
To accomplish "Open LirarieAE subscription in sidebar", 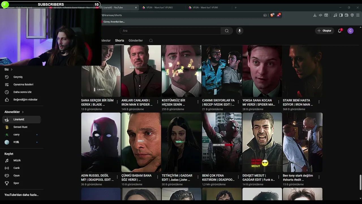I will (x=21, y=120).
